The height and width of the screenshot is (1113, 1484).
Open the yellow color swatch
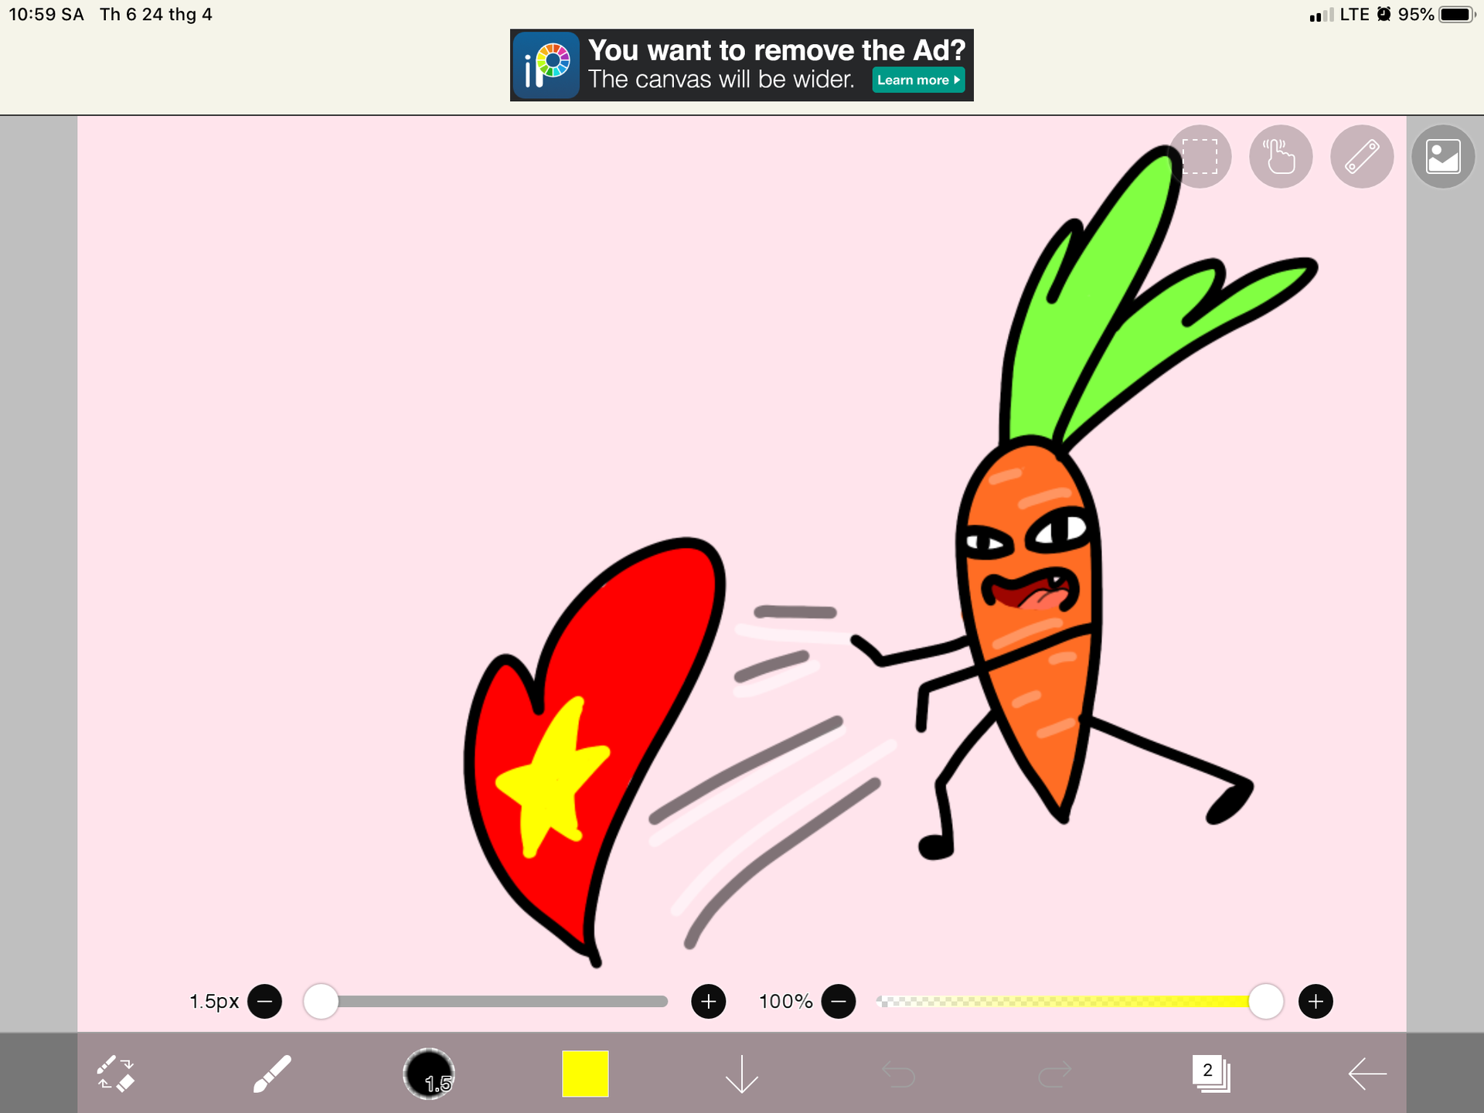point(585,1074)
